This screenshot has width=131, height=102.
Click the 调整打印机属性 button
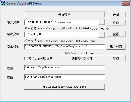coord(82,58)
